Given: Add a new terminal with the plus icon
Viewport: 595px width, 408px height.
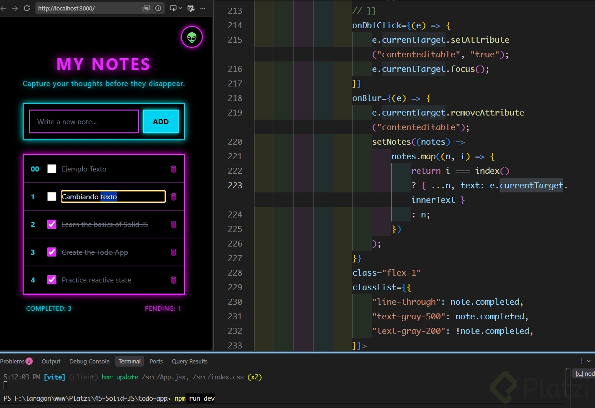Looking at the screenshot, I should point(581,361).
